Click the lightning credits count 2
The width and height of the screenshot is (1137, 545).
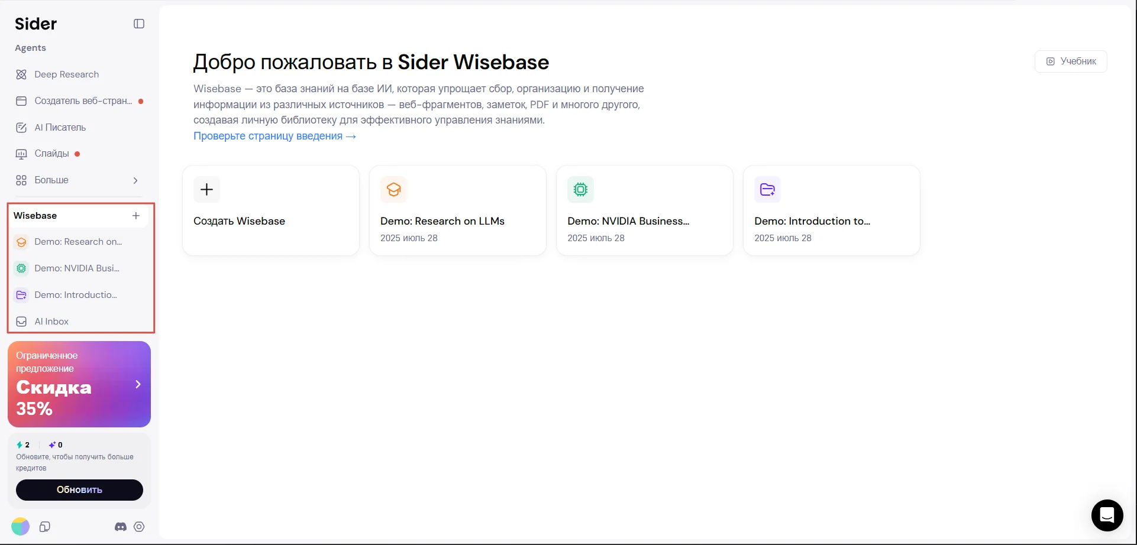(23, 445)
